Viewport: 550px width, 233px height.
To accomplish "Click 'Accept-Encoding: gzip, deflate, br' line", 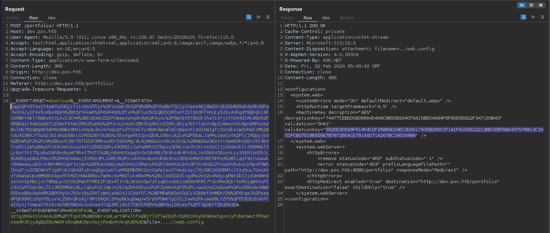I will [x=57, y=54].
